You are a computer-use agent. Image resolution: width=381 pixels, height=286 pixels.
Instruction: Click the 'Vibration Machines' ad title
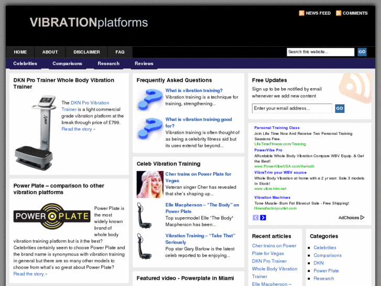273,197
